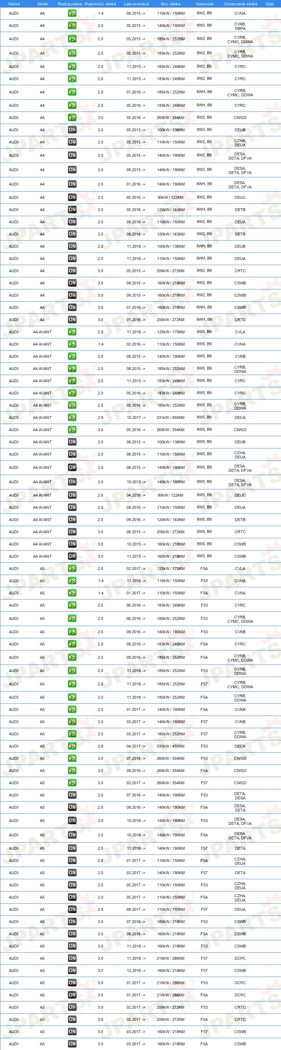Screen dimensions: 281x1050
Task: Click CVKB, DBPA engine code cell
Action: click(x=240, y=26)
